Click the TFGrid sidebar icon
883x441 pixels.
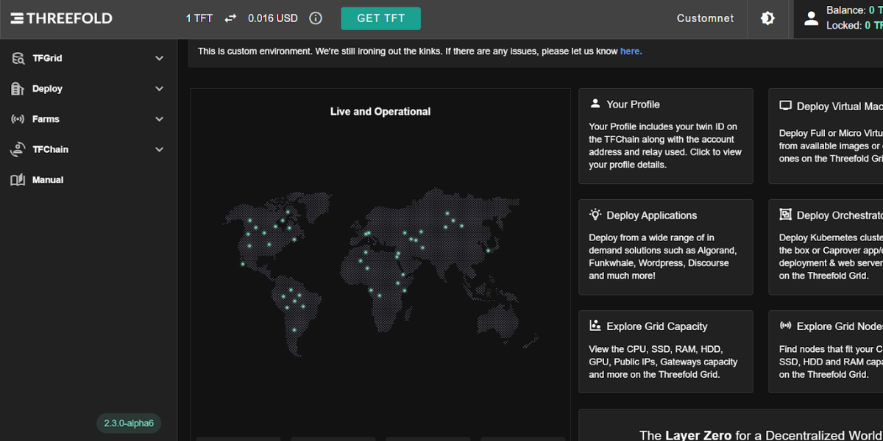[18, 58]
